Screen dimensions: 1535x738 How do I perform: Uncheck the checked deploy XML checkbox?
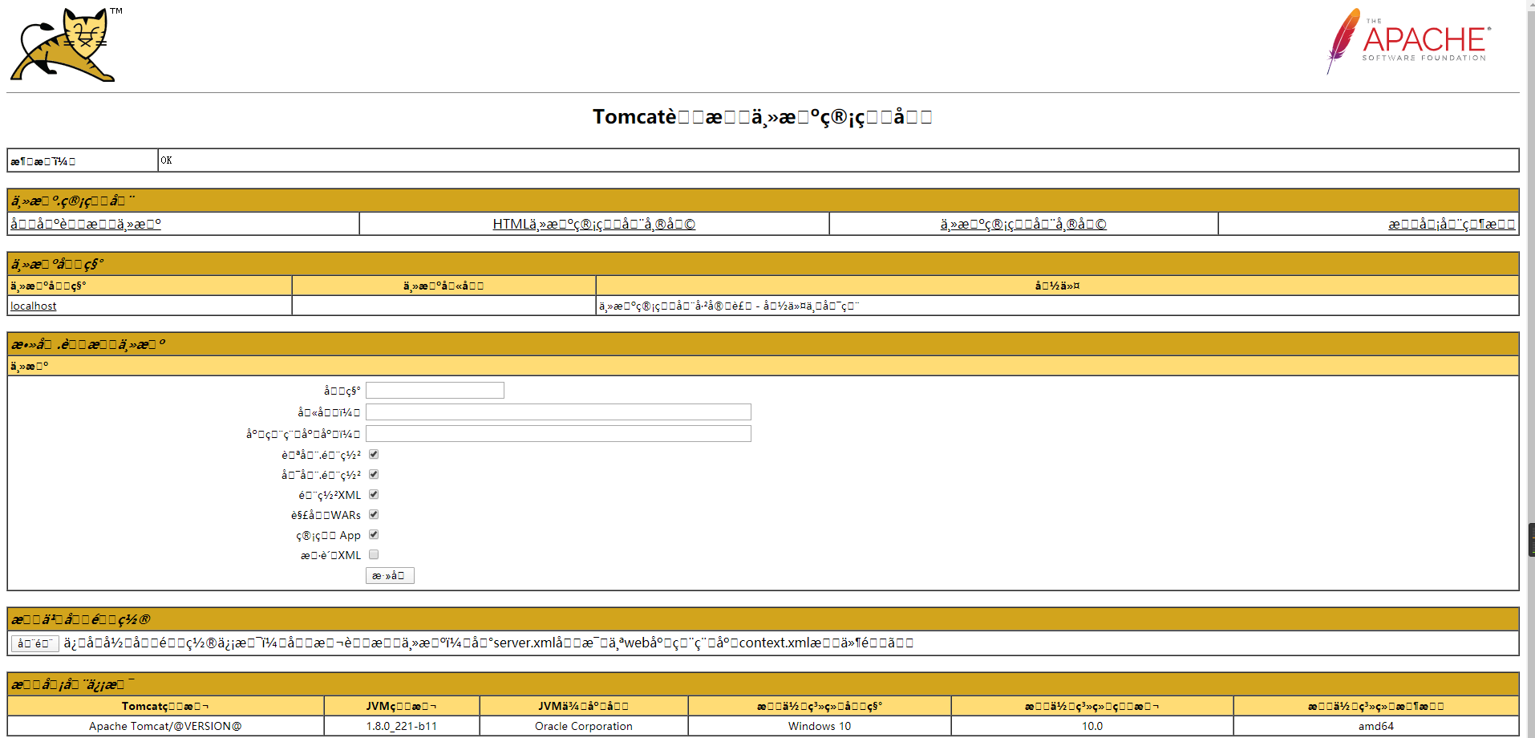[374, 495]
